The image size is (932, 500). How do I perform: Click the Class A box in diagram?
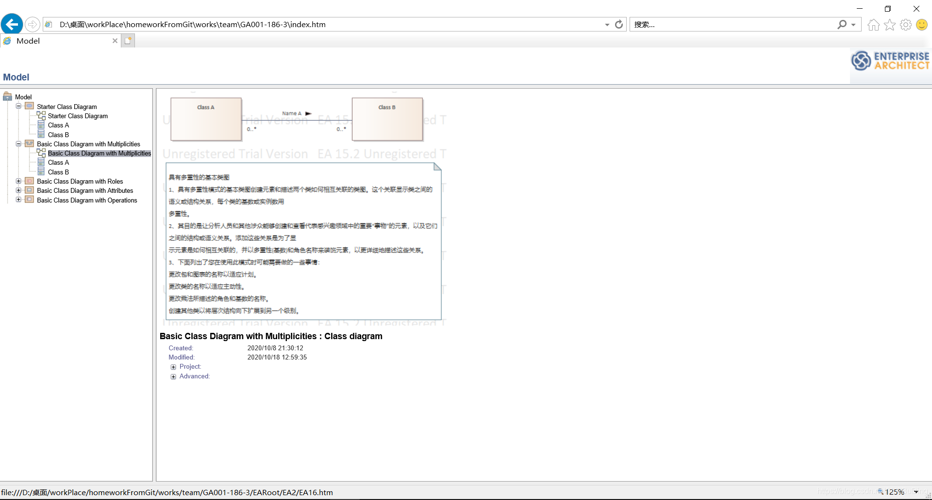pos(206,119)
